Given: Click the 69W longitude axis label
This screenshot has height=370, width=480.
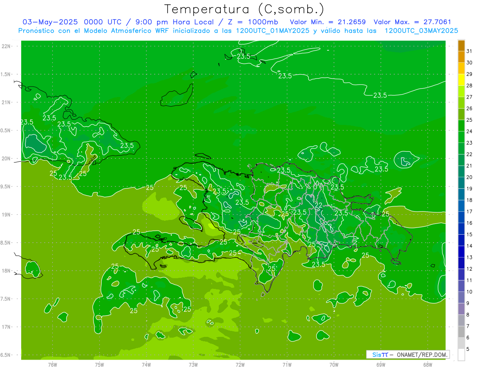Looking at the screenshot, I should click(381, 365).
